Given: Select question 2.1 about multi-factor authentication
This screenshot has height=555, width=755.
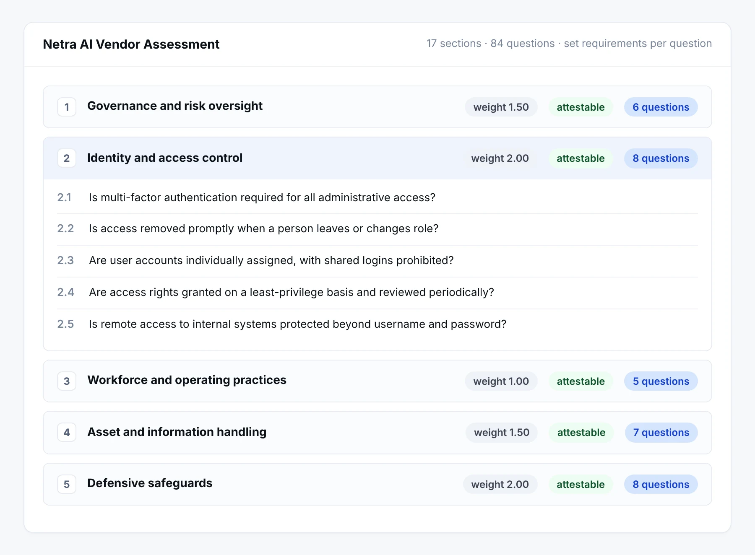Looking at the screenshot, I should [377, 197].
